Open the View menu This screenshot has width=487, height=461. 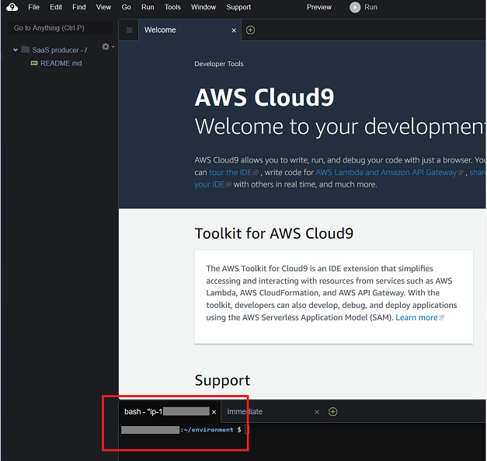click(103, 7)
